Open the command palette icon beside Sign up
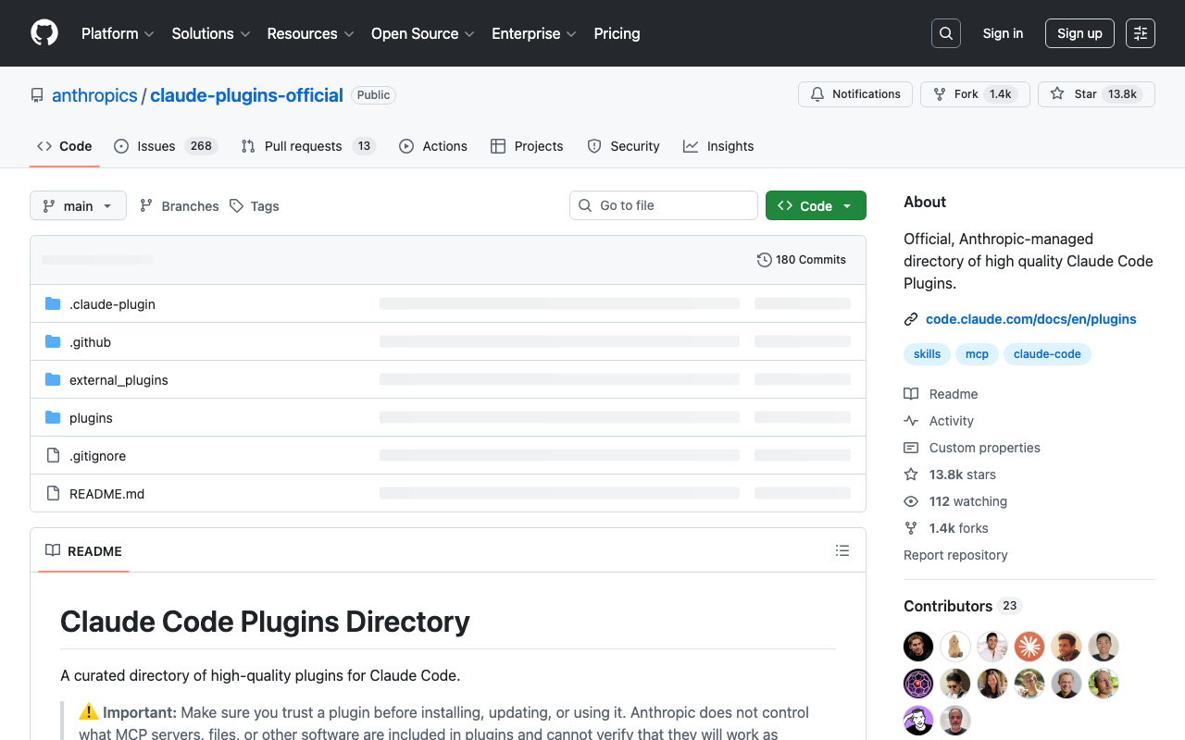Image resolution: width=1185 pixels, height=740 pixels. tap(1140, 33)
